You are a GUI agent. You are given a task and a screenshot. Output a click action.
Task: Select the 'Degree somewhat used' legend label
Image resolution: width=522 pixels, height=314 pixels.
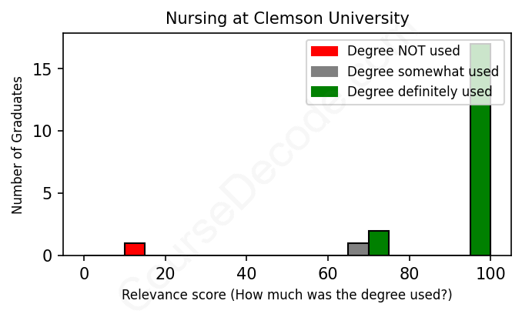click(x=423, y=72)
